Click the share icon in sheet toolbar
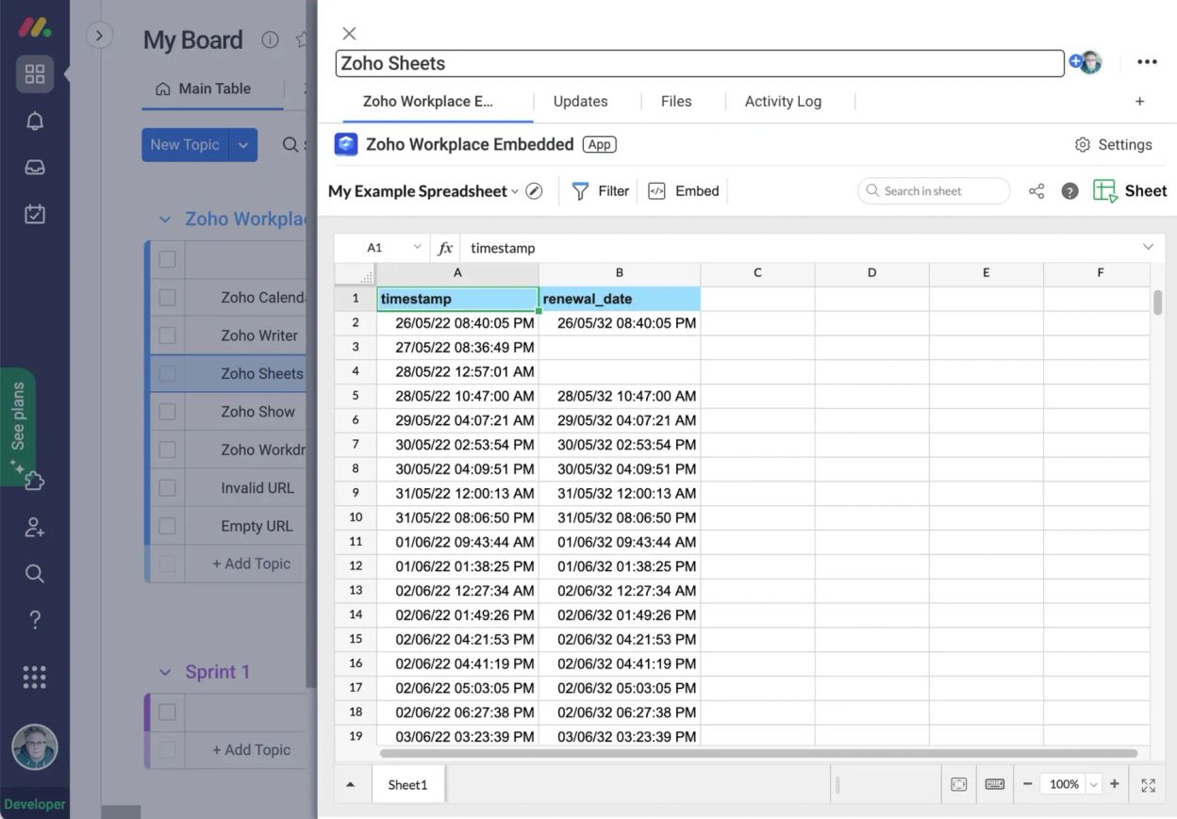1177x819 pixels. coord(1036,191)
